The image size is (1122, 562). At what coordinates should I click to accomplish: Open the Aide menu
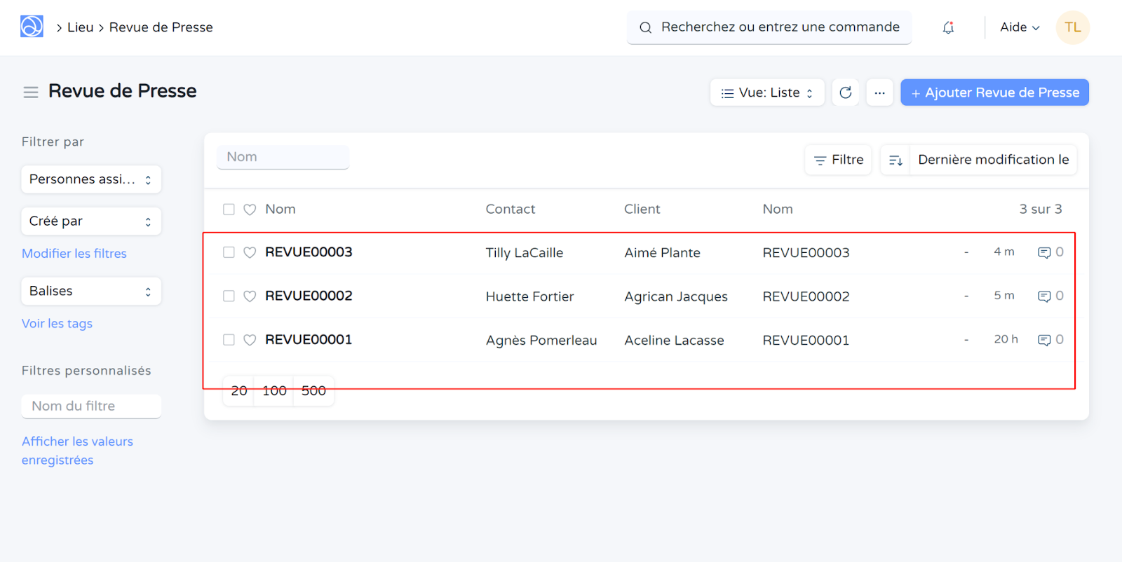coord(1019,27)
